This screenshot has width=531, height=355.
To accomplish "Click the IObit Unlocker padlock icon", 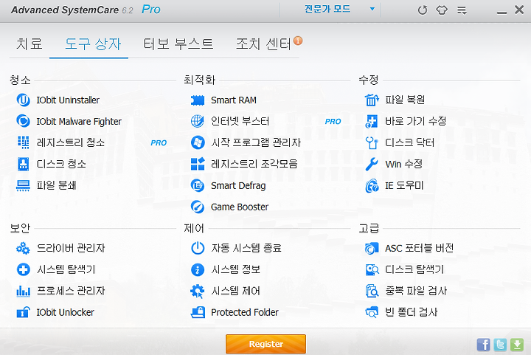I will 23,312.
